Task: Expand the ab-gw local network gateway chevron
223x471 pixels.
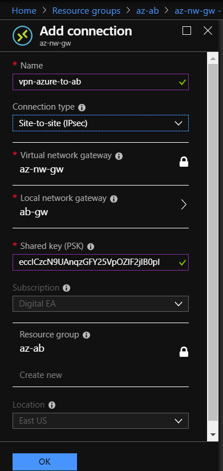Action: 184,205
